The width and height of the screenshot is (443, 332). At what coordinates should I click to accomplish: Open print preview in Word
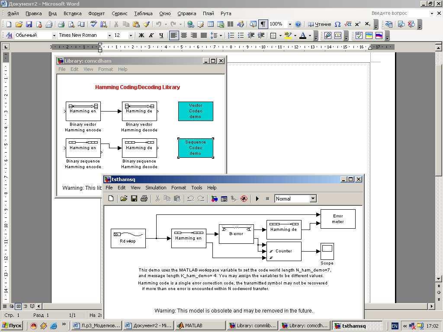pyautogui.click(x=71, y=24)
